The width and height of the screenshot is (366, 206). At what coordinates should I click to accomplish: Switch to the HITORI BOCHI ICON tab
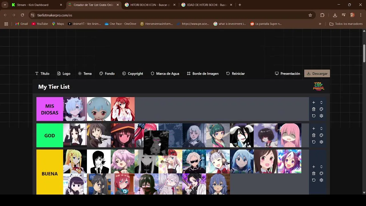(150, 5)
